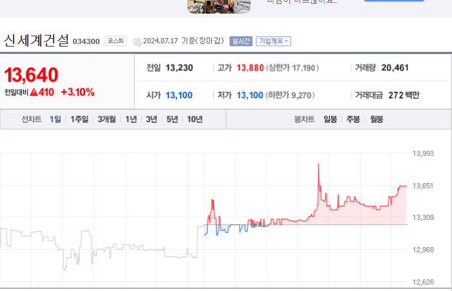Click the 2024.07.17 date text
The width and height of the screenshot is (452, 291).
(x=161, y=41)
